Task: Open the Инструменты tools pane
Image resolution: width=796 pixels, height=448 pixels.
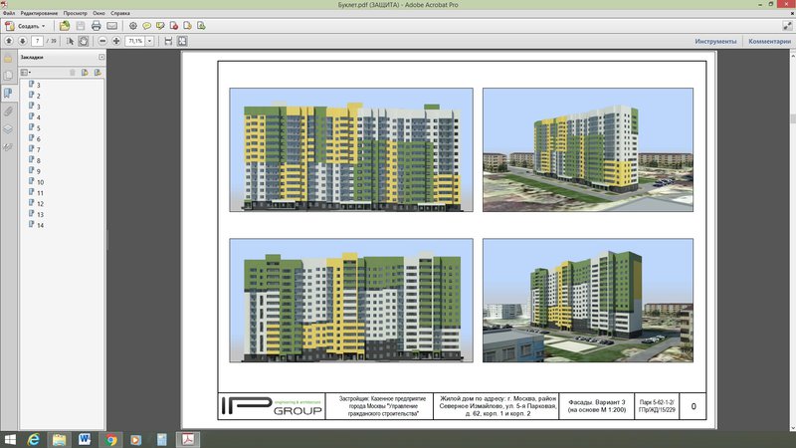Action: 715,42
